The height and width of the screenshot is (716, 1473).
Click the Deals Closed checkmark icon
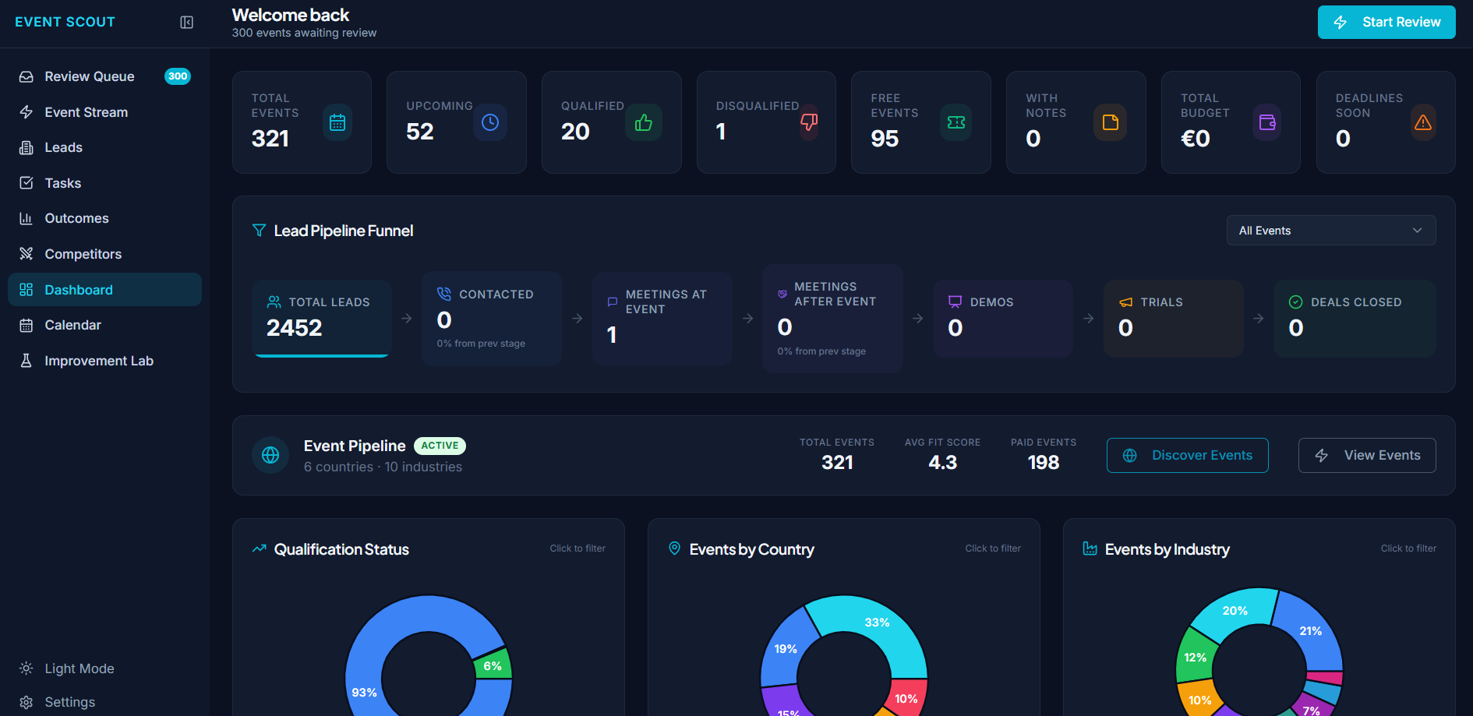(1295, 302)
